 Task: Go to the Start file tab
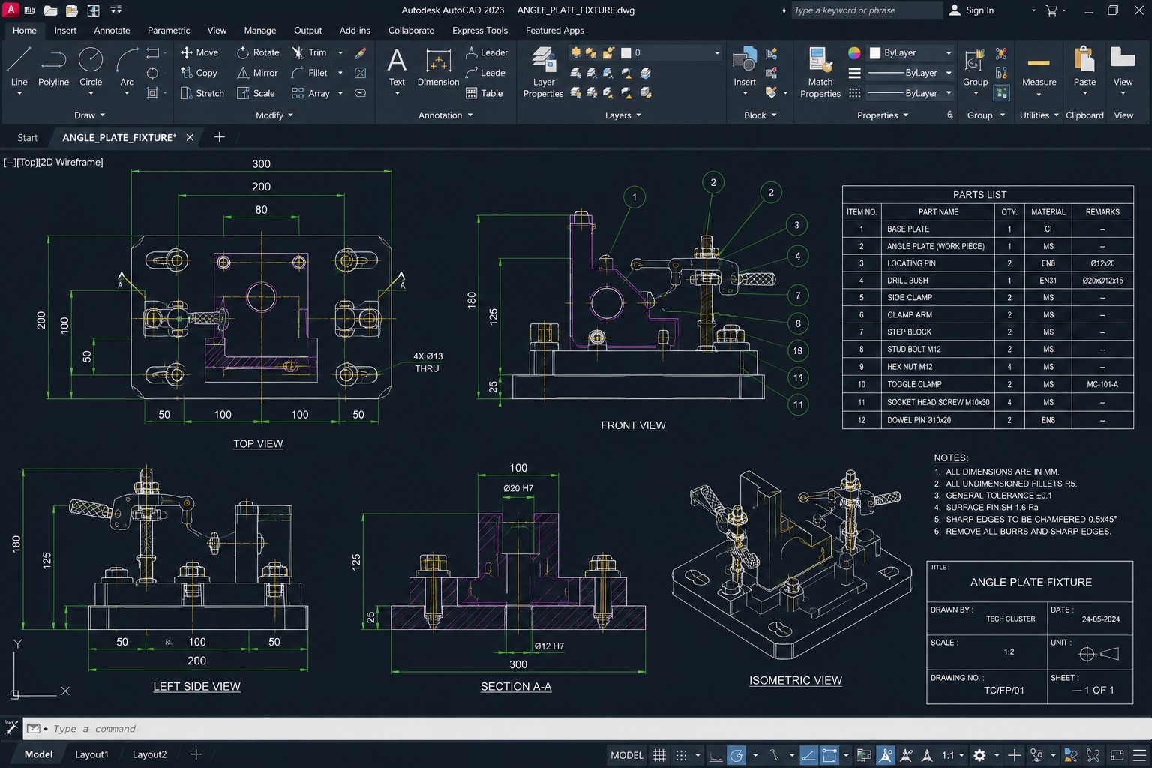coord(28,137)
